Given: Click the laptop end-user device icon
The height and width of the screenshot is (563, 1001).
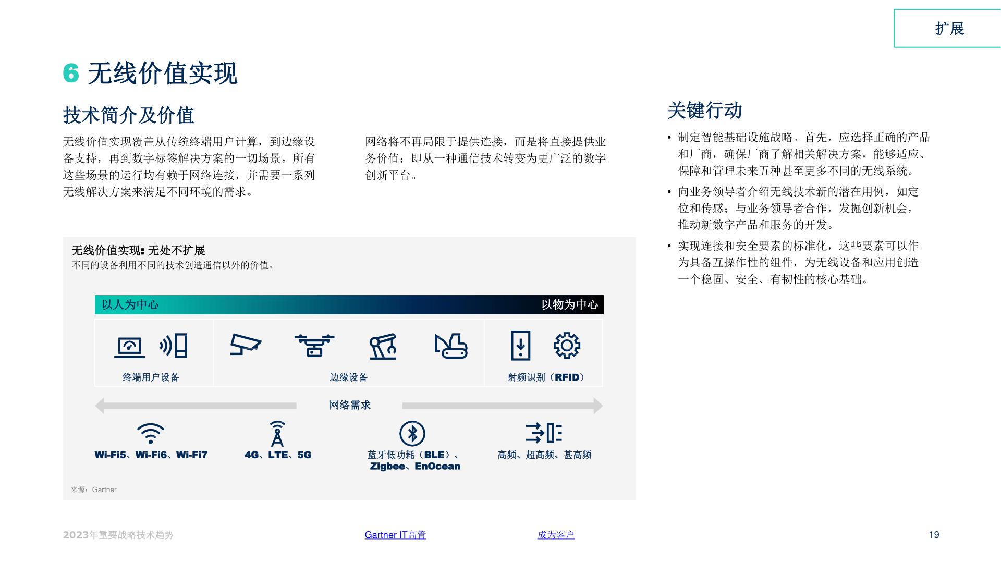Looking at the screenshot, I should click(129, 348).
